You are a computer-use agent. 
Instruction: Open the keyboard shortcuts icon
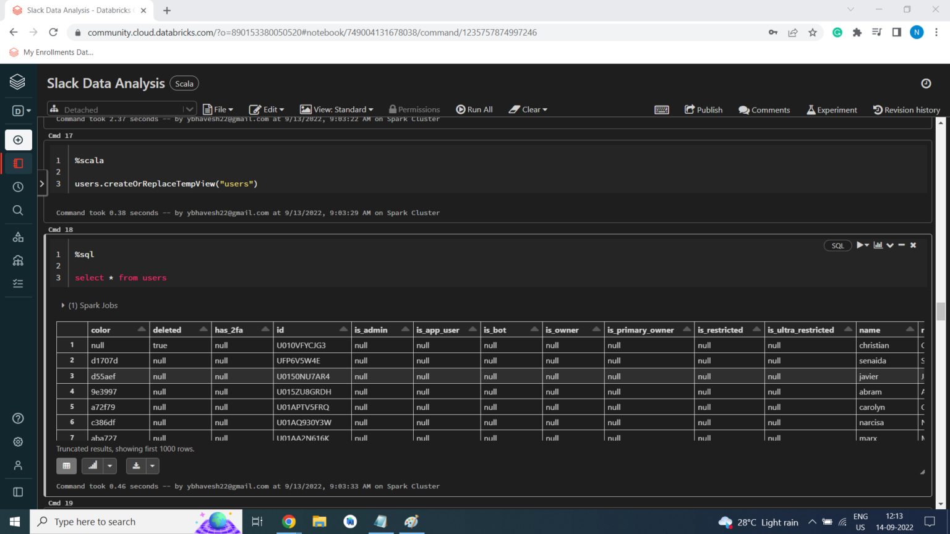[x=661, y=110]
